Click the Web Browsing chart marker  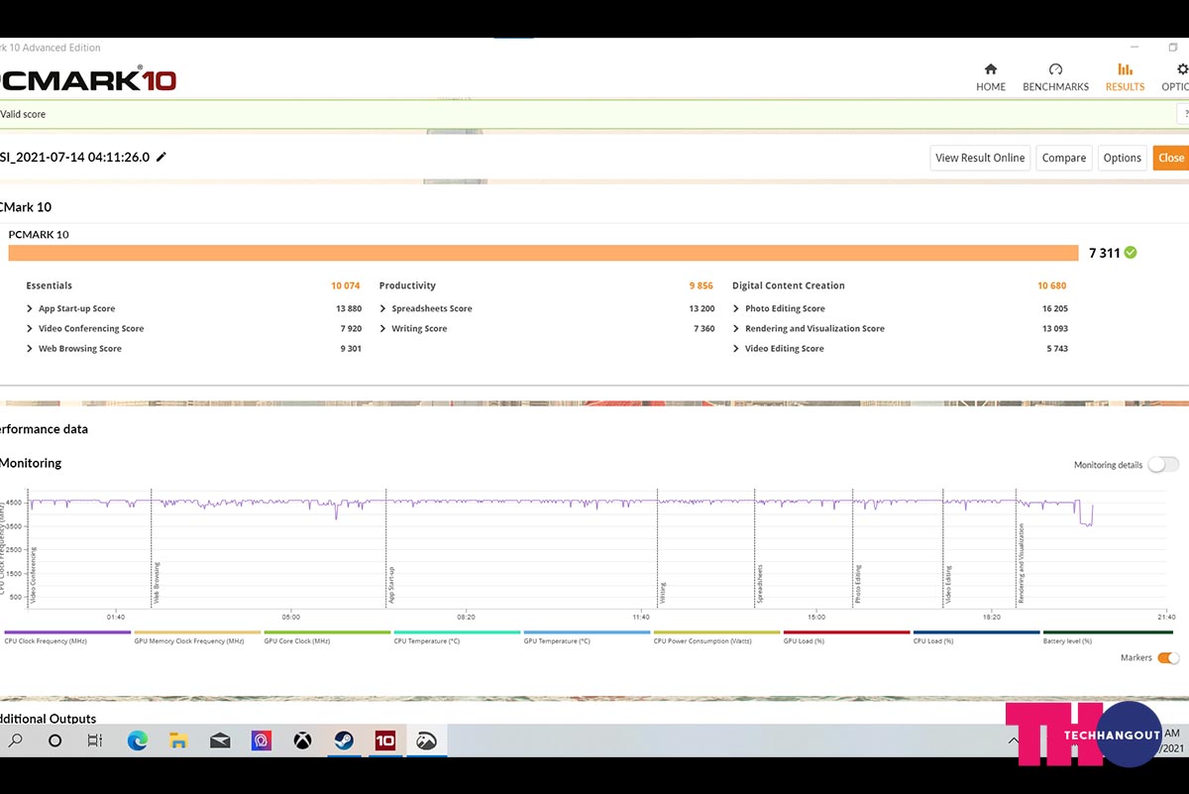tap(155, 583)
